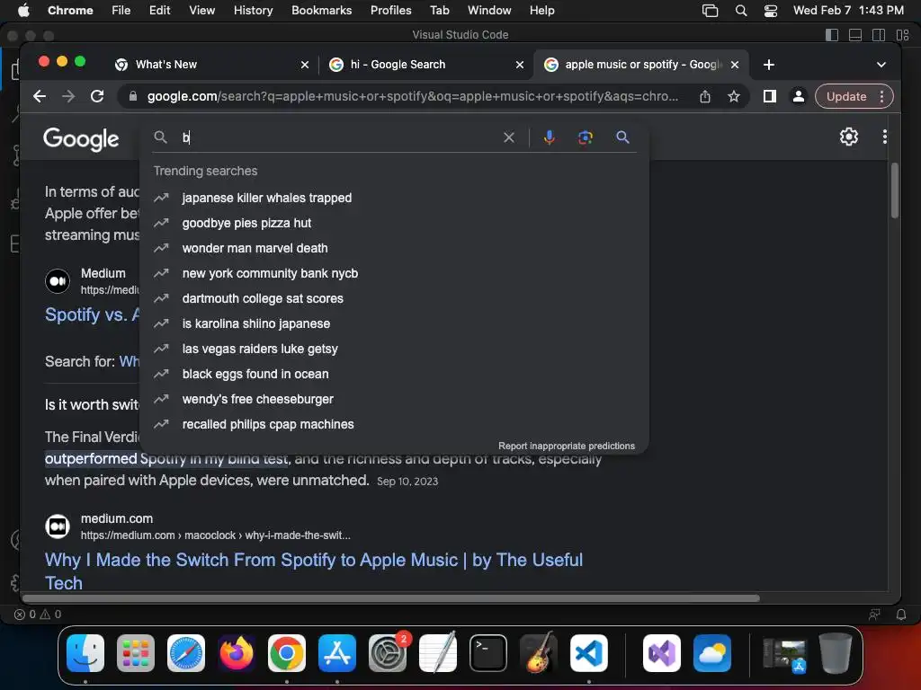
Task: Click VS Code errors and warnings status
Action: [38, 615]
